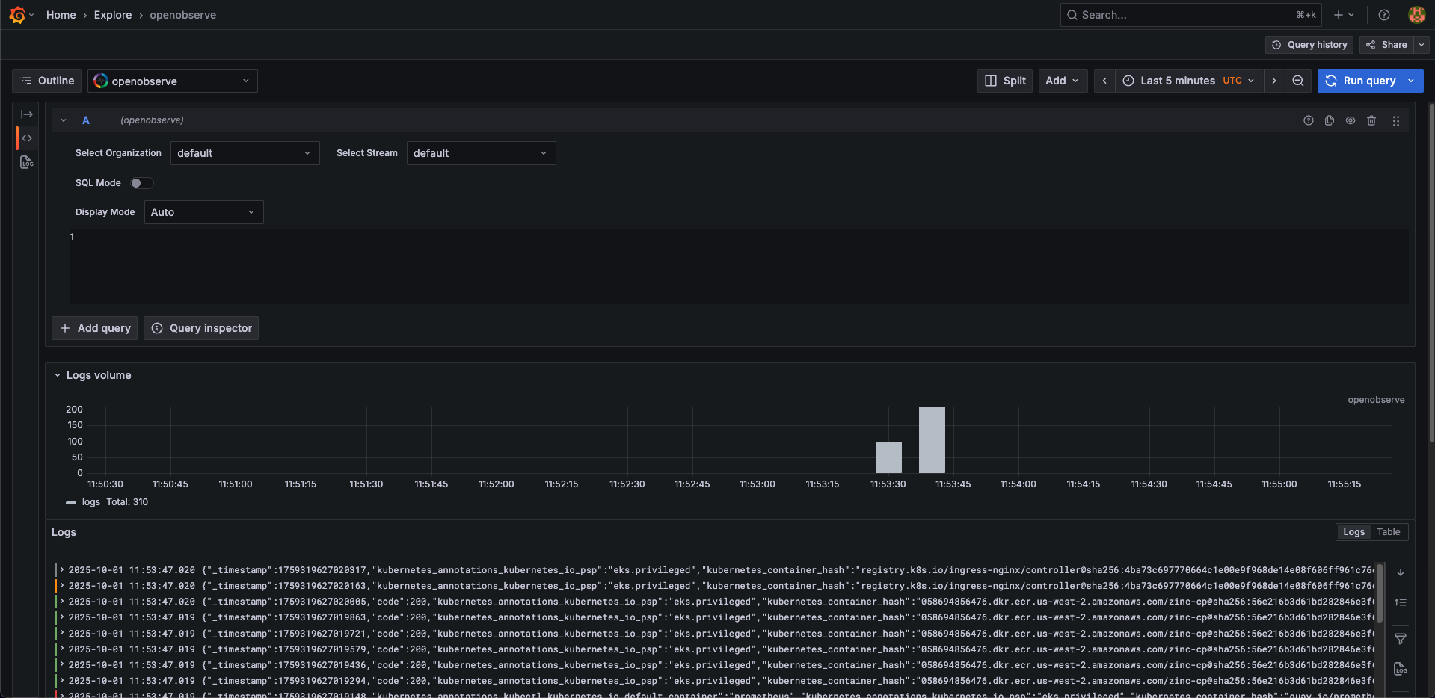Switch to the Table view tab
The height and width of the screenshot is (698, 1435).
point(1388,532)
